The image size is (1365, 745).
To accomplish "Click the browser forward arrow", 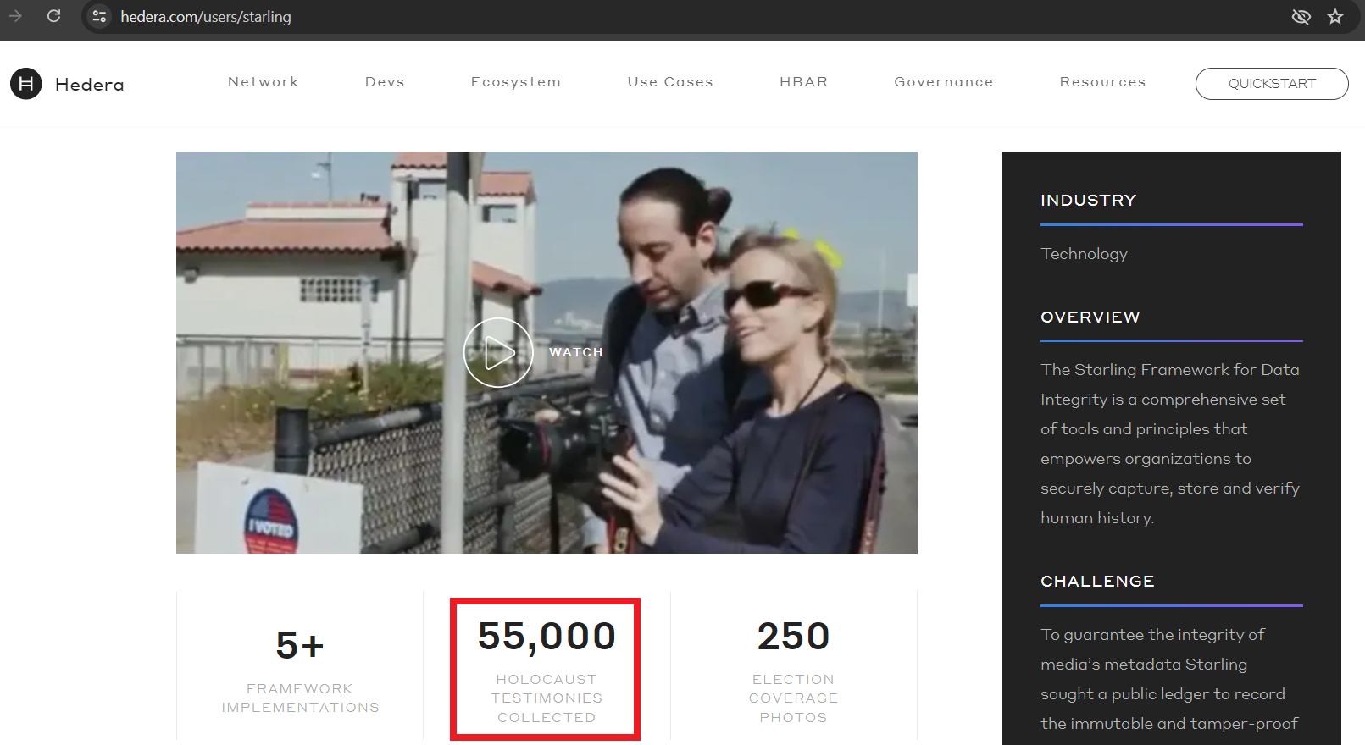I will click(x=15, y=16).
